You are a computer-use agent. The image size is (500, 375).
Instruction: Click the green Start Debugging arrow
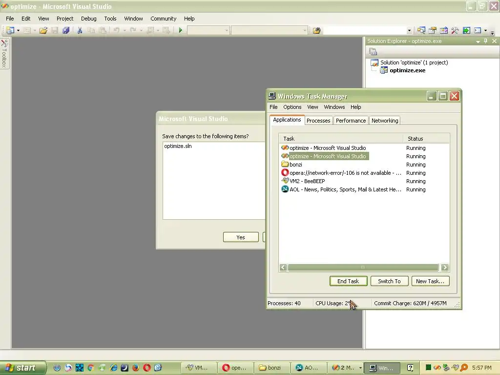181,30
